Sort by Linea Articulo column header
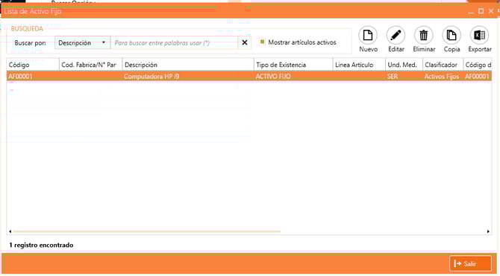This screenshot has height=276, width=500. tap(359, 65)
